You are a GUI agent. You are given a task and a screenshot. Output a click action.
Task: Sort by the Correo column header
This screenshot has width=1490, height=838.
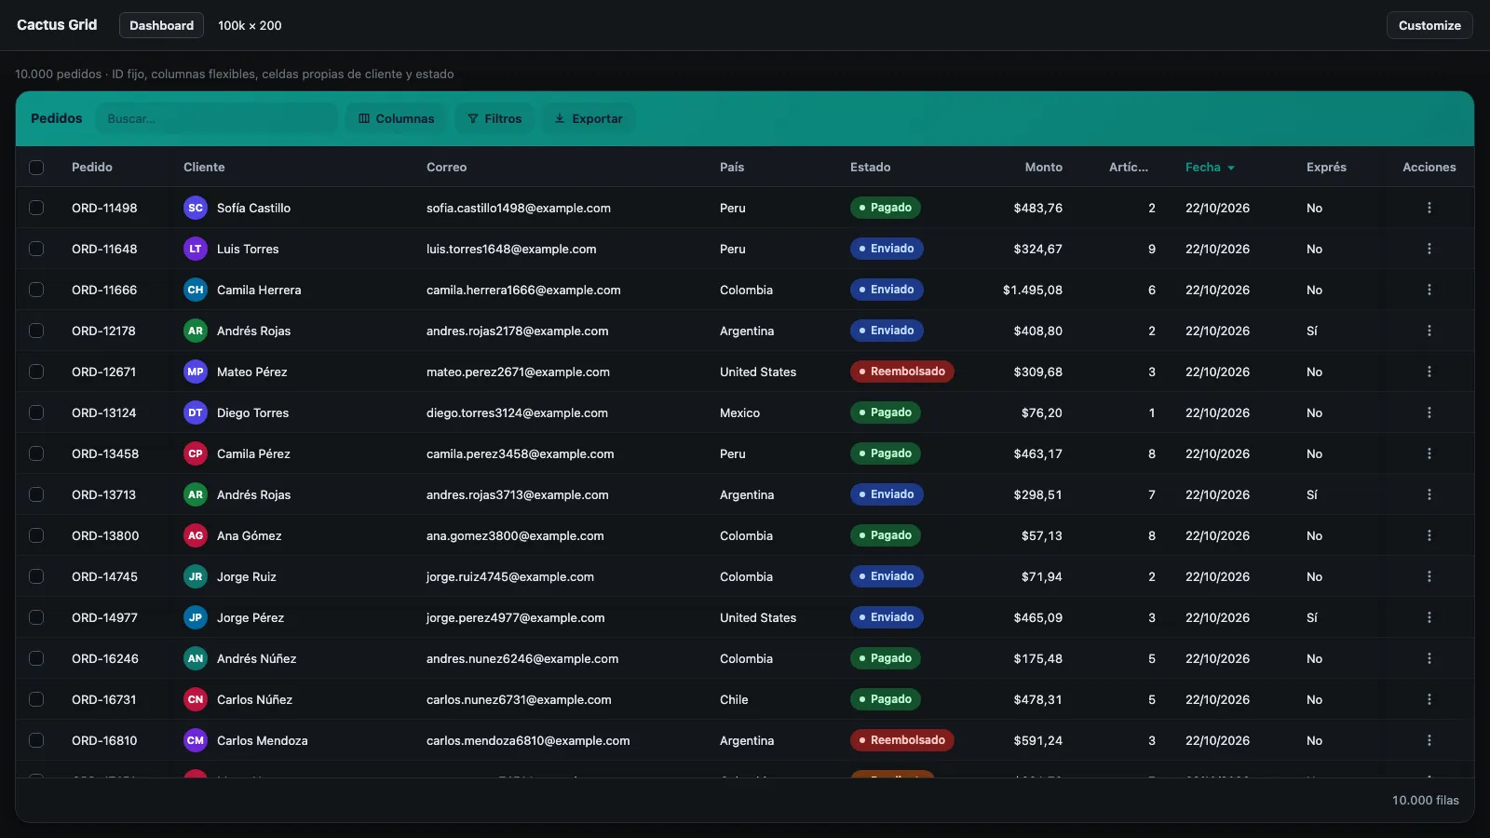(x=446, y=168)
